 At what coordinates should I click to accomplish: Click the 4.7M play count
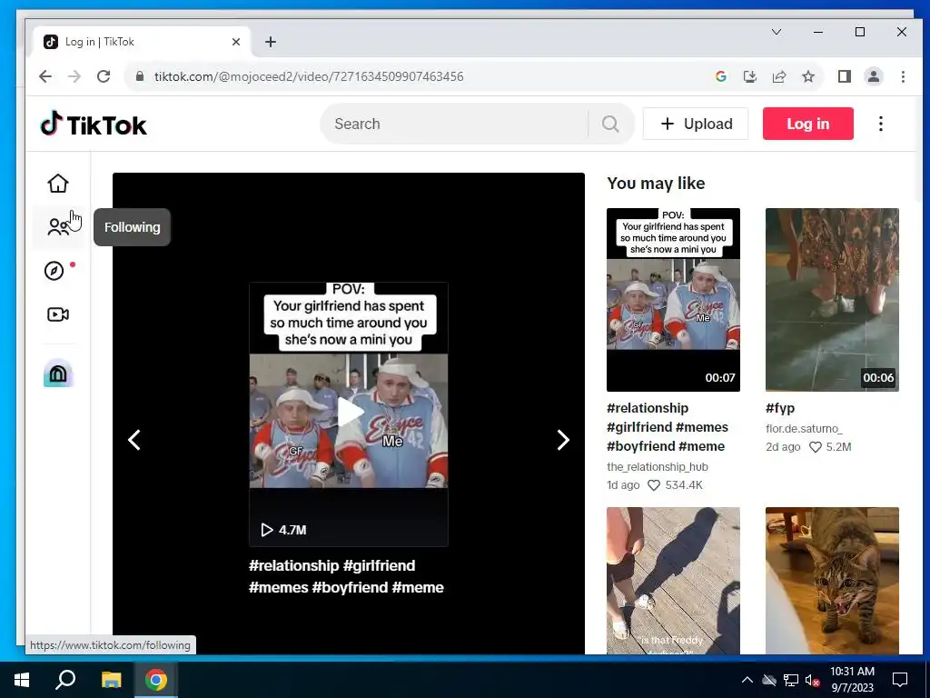(x=283, y=530)
